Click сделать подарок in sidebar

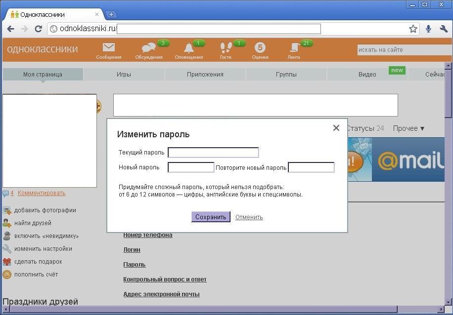(x=38, y=262)
